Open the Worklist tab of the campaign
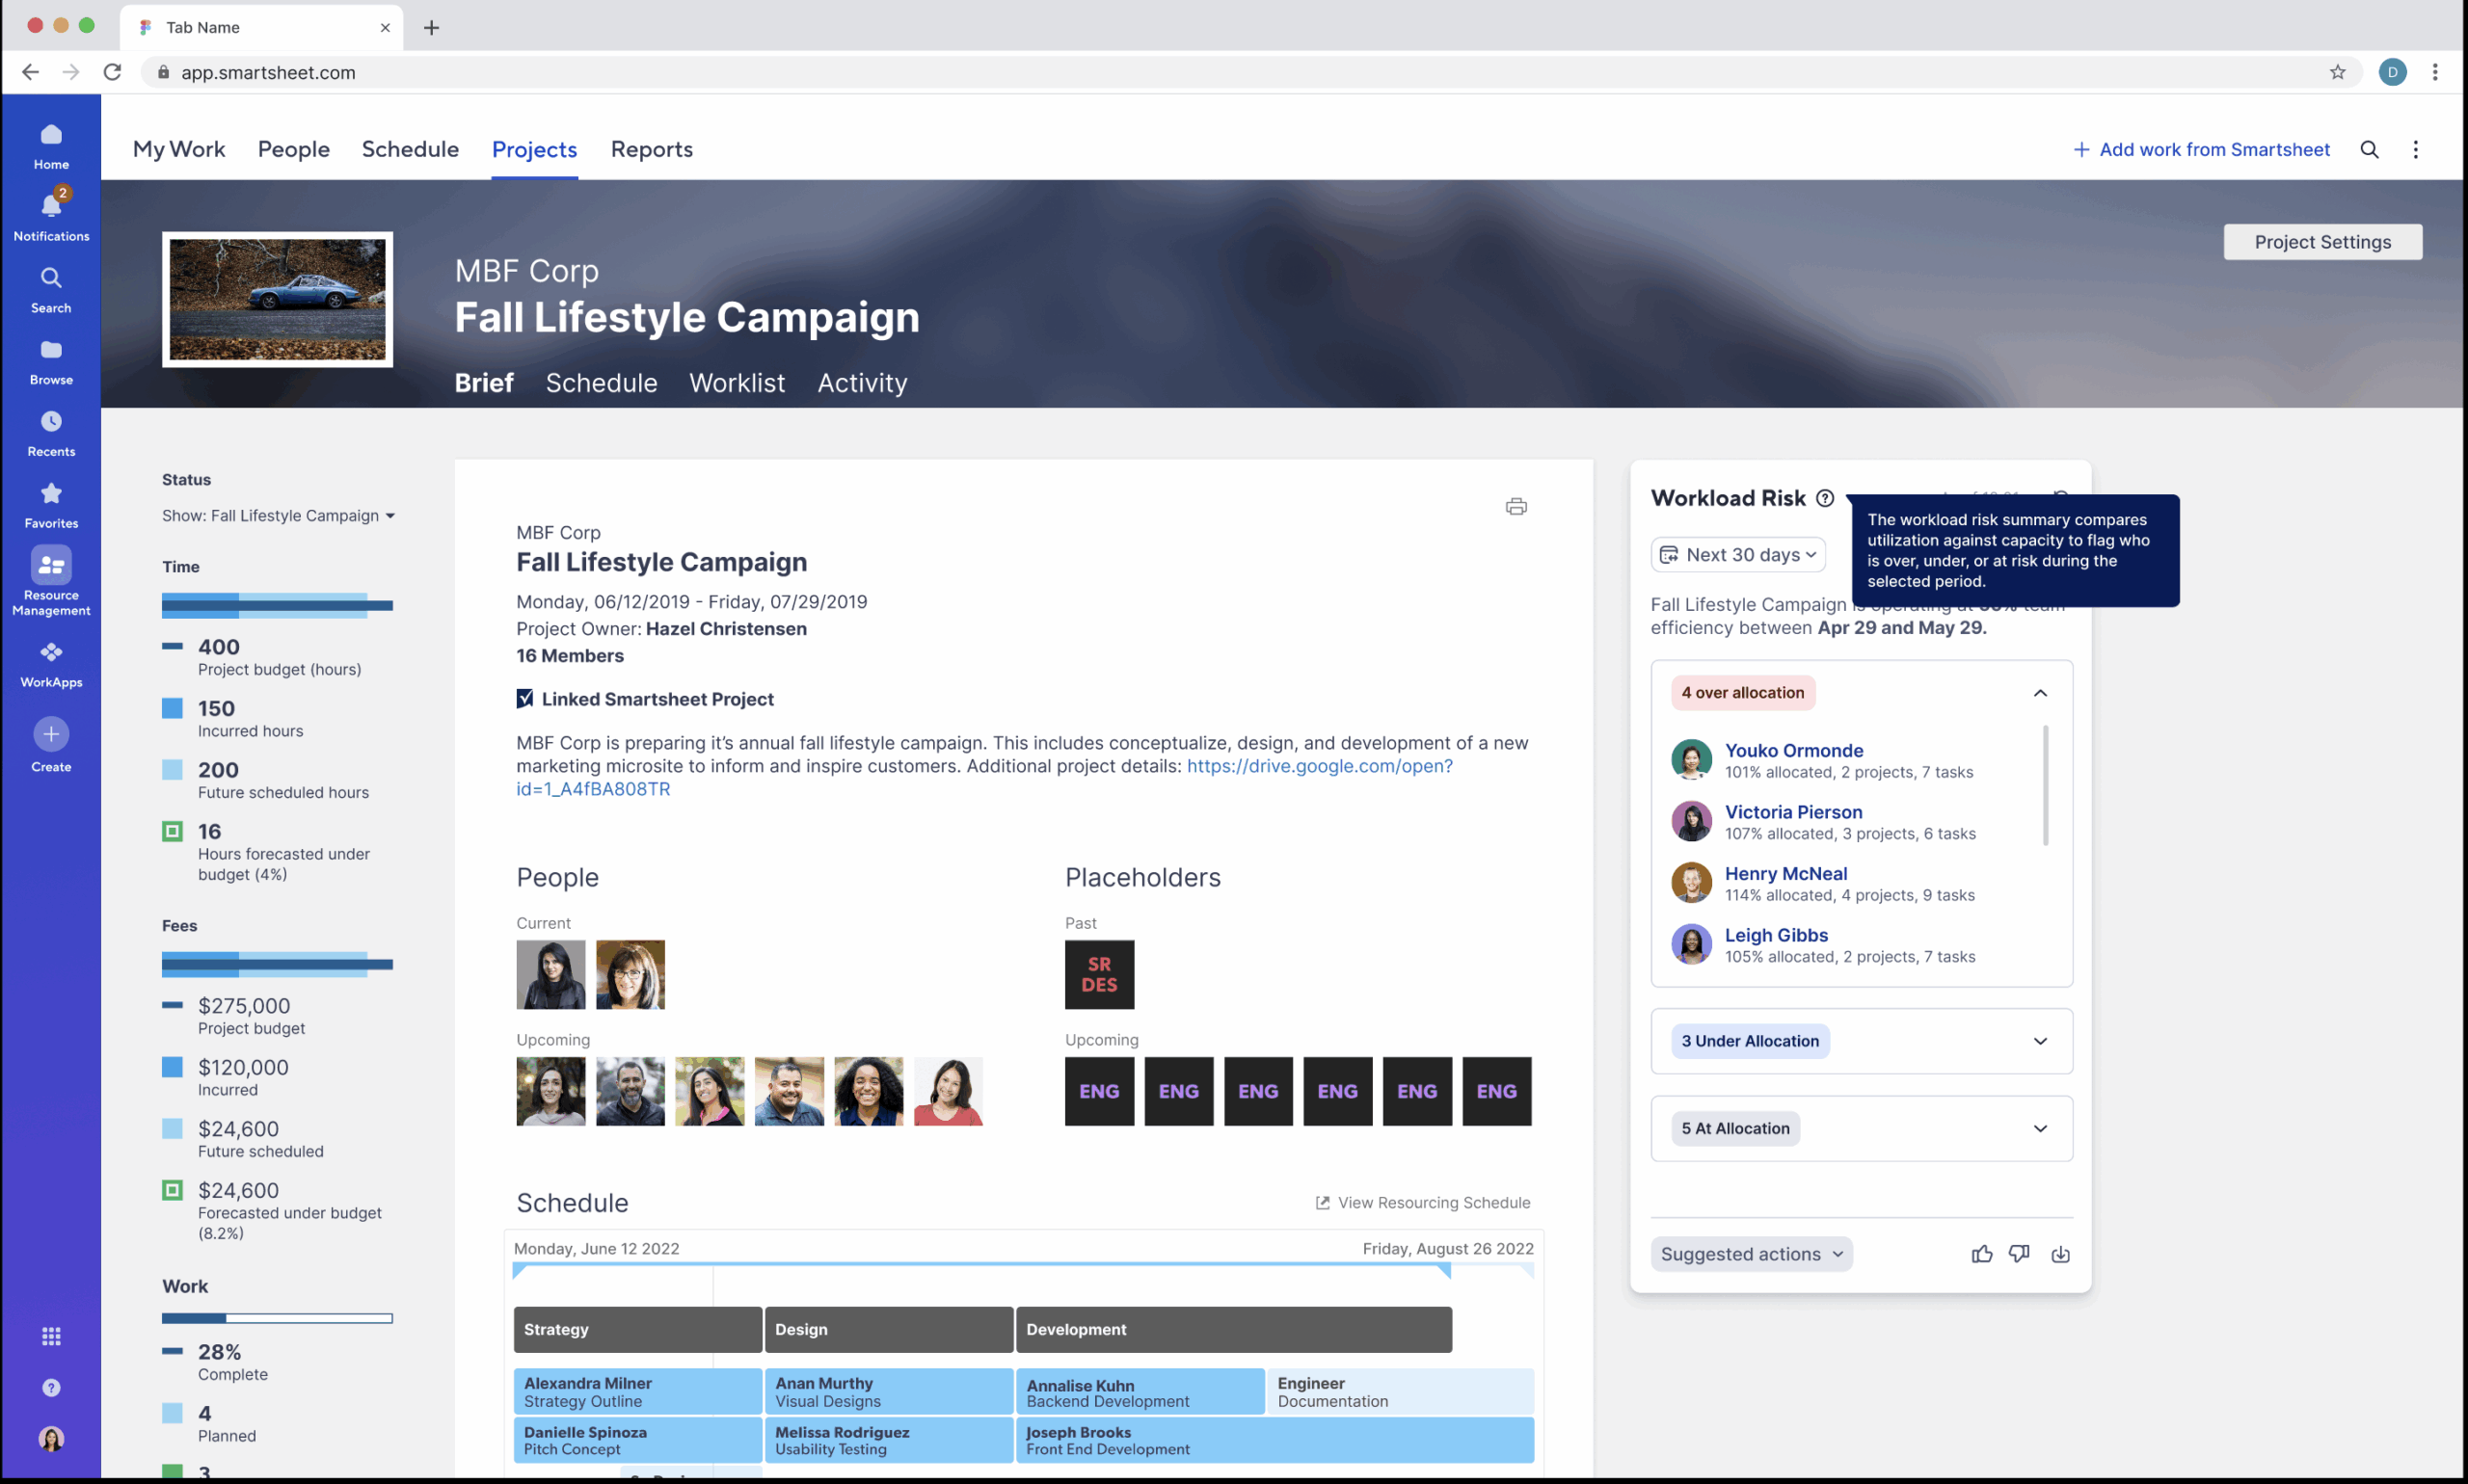Viewport: 2468px width, 1484px height. pyautogui.click(x=737, y=383)
